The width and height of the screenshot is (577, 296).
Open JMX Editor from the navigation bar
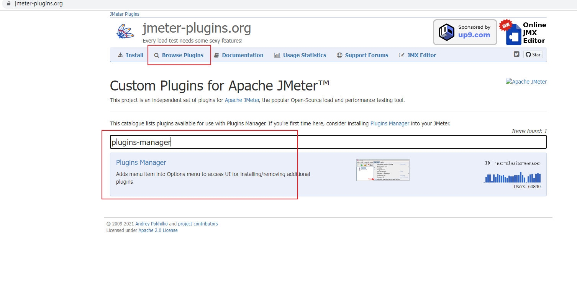[x=417, y=55]
